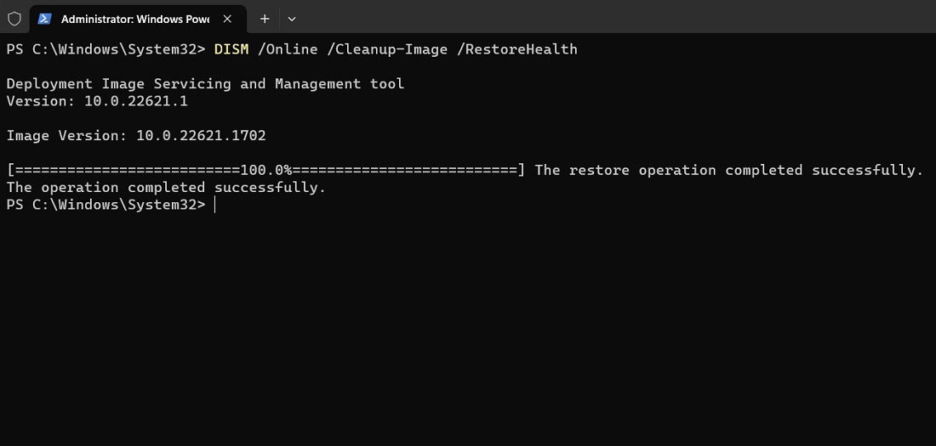The width and height of the screenshot is (936, 446).
Task: Click the Version: 10.0.22621.1 line
Action: coord(97,101)
